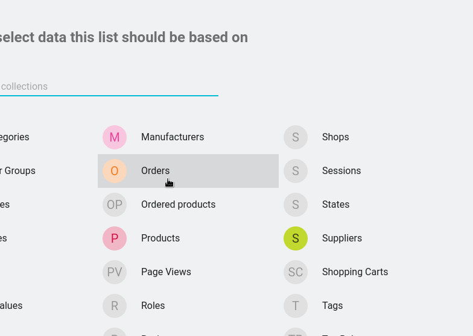Image resolution: width=473 pixels, height=336 pixels.
Task: Select the R Roles avatar icon
Action: 115,306
